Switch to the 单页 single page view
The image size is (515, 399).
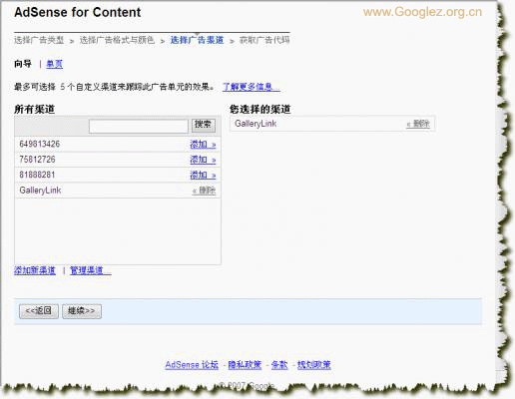[55, 64]
